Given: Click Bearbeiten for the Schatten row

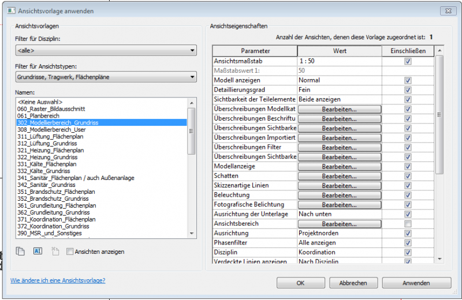Looking at the screenshot, I should [339, 176].
